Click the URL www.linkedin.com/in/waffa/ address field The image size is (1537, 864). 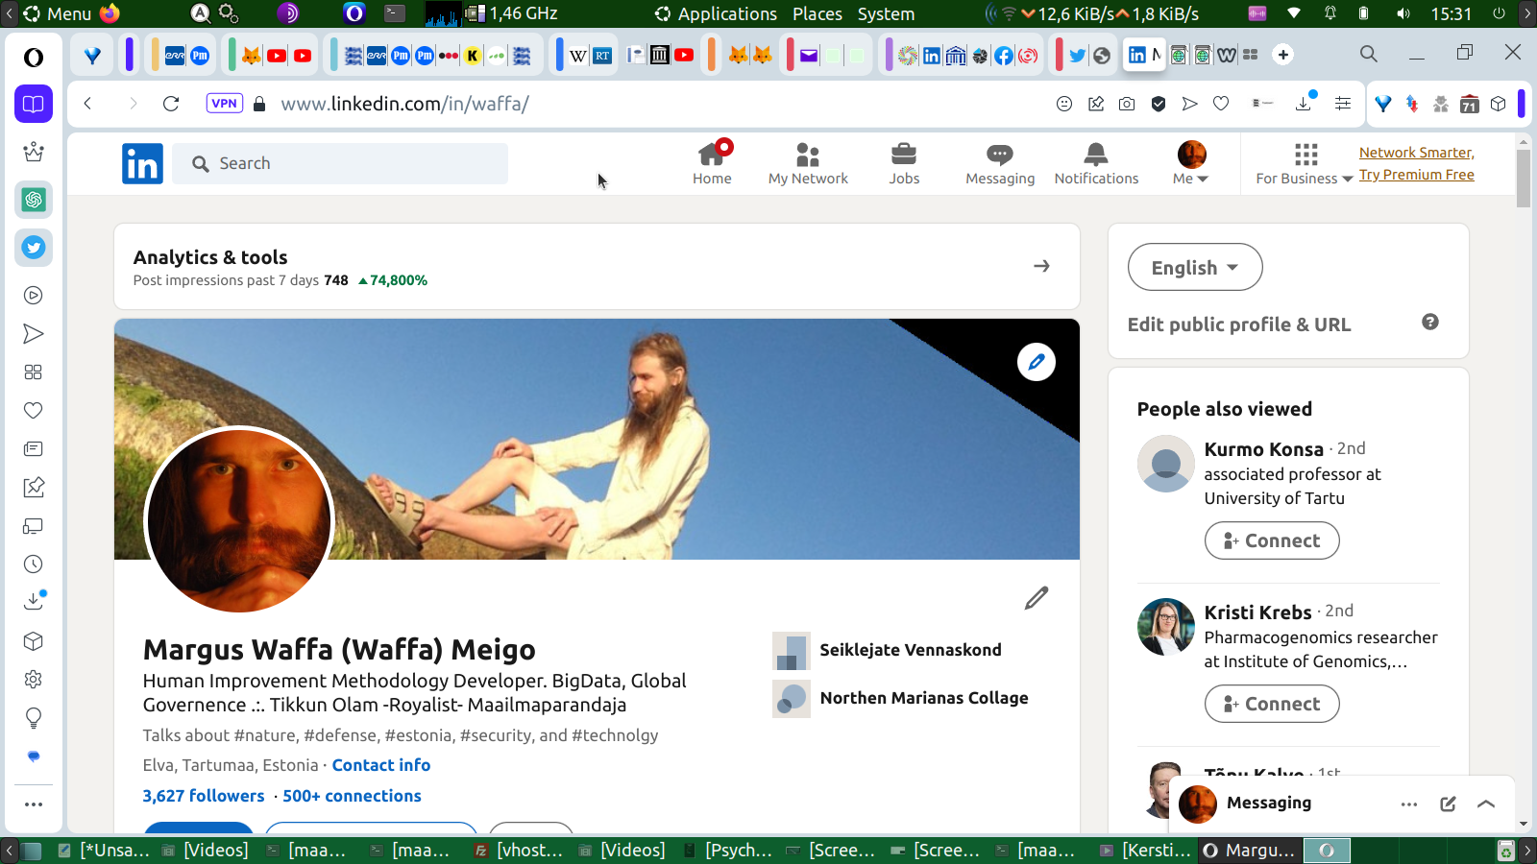[x=404, y=104]
